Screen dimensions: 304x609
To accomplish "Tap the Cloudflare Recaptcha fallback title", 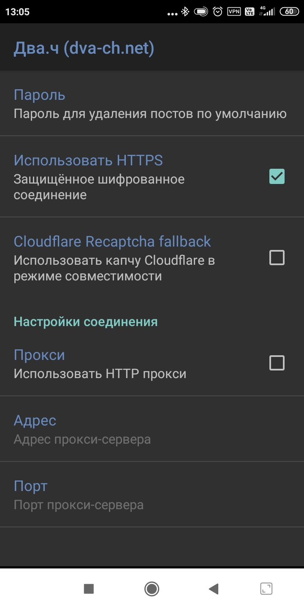I will point(112,241).
